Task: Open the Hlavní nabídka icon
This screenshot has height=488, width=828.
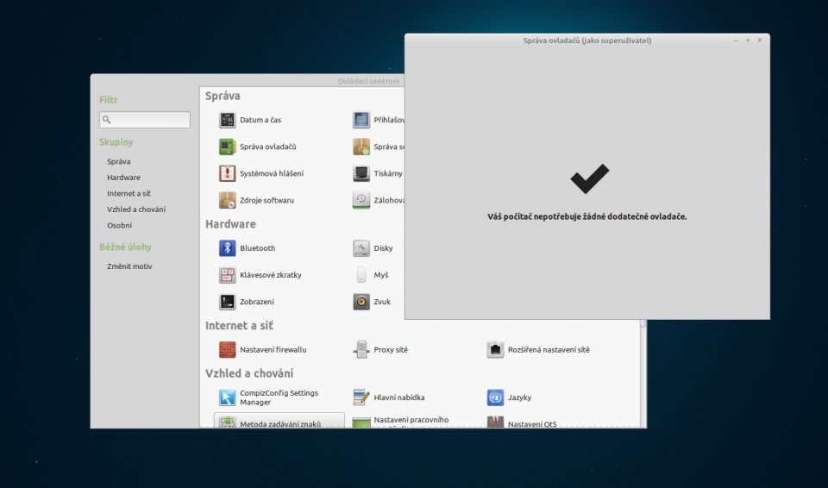Action: (361, 397)
